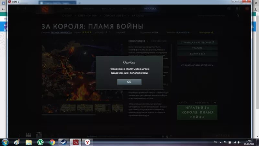Image resolution: width=259 pixels, height=146 pixels.
Task: Click the settings gear icon in Dota top-left
Action: [x=18, y=8]
